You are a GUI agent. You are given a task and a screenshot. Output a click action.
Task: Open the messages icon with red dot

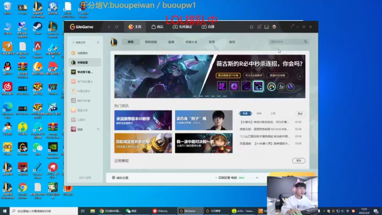coord(259,27)
